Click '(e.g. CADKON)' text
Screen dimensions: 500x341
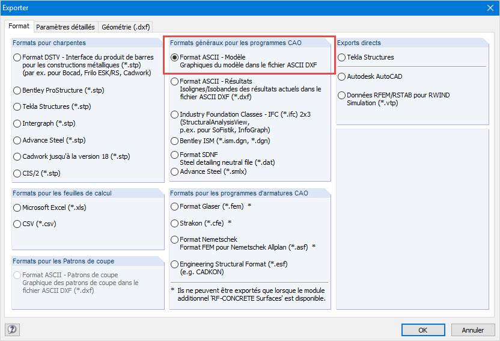[x=201, y=272]
